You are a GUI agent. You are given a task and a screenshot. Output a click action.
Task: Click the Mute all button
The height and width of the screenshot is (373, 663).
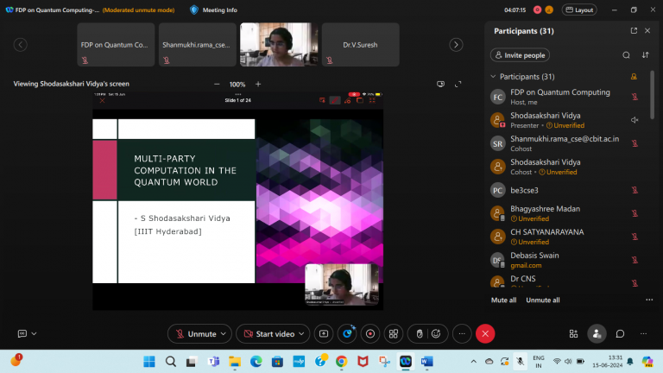503,300
